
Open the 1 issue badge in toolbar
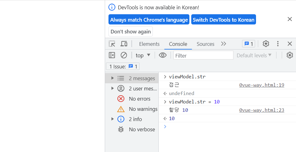click(x=249, y=44)
